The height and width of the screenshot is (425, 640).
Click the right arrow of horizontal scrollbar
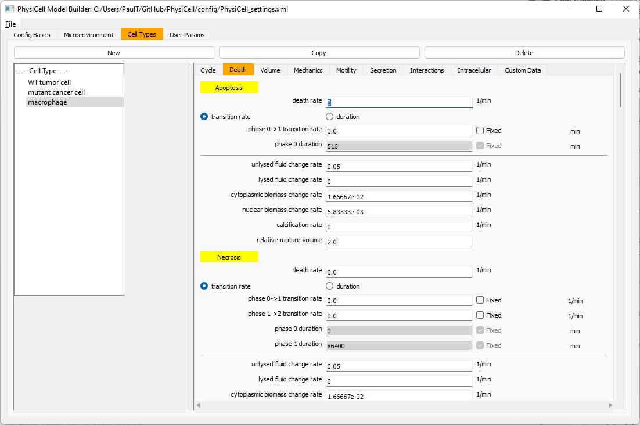610,405
